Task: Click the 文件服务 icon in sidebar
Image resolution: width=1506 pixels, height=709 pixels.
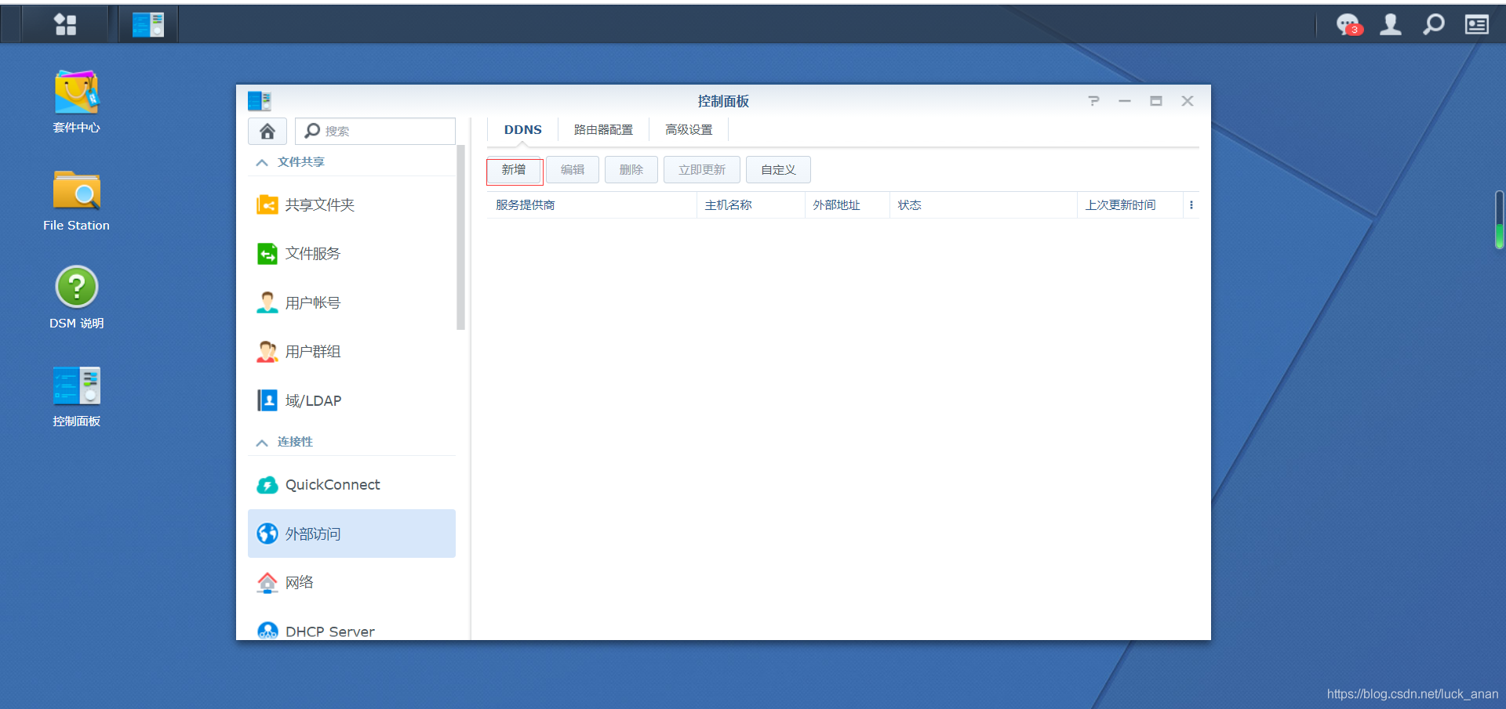Action: coord(267,254)
